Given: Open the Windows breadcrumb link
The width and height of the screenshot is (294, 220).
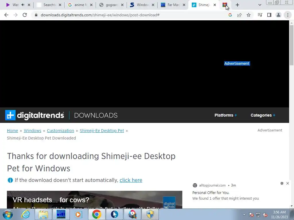Looking at the screenshot, I should [32, 131].
